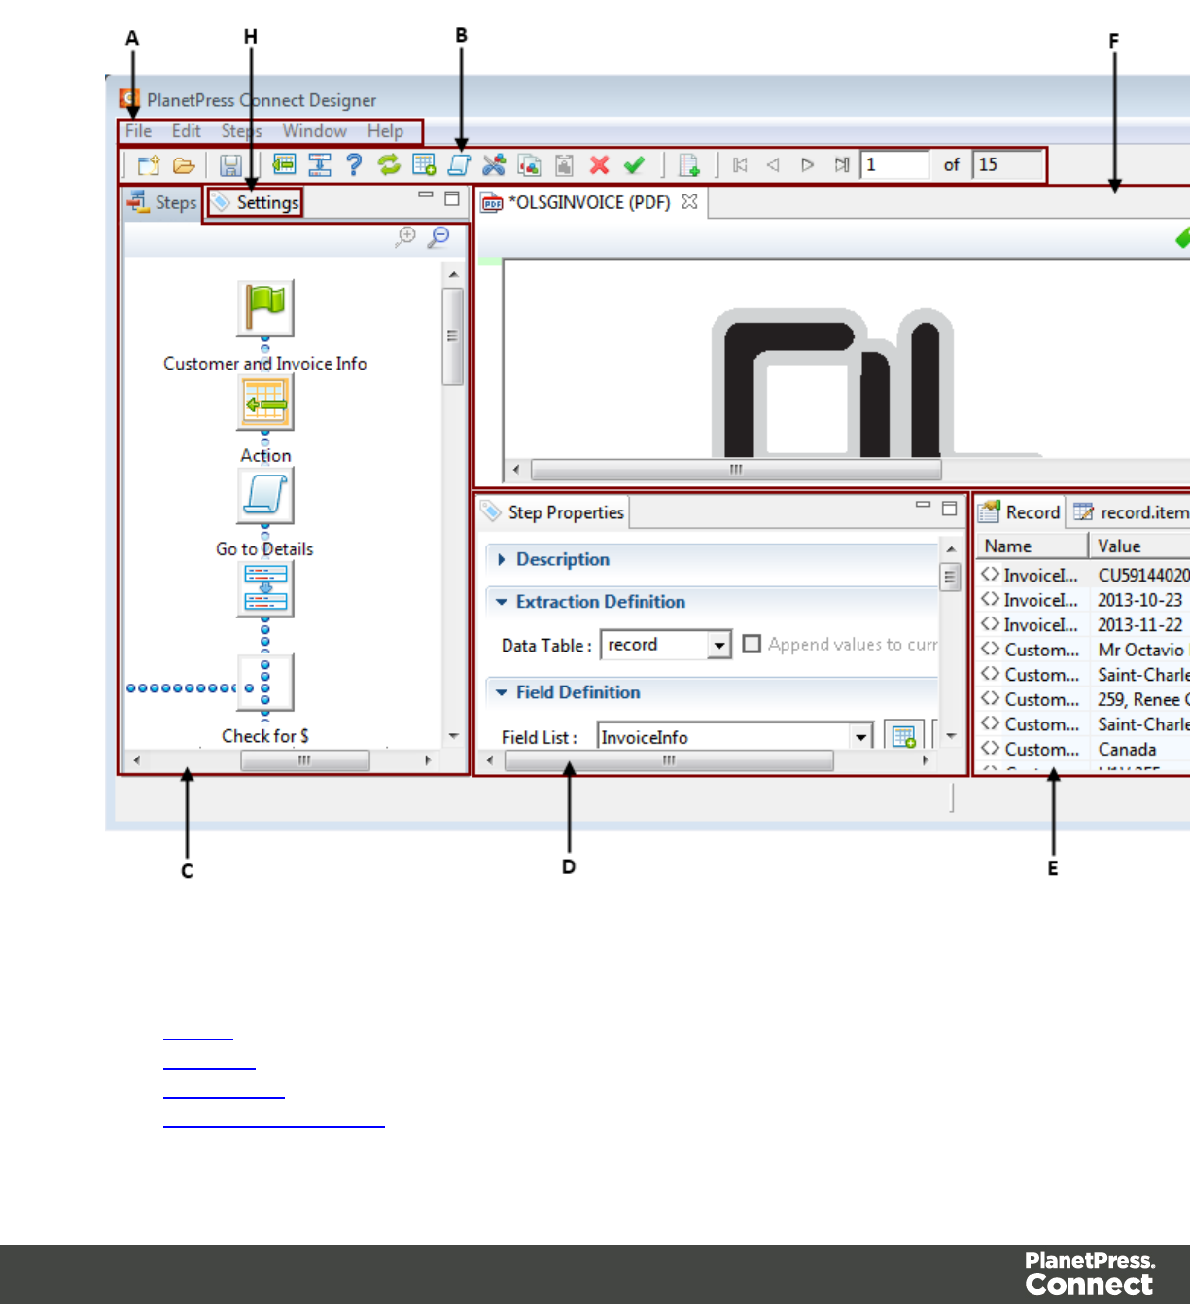Viewport: 1190px width, 1304px height.
Task: Open the Data Table record dropdown
Action: point(719,645)
